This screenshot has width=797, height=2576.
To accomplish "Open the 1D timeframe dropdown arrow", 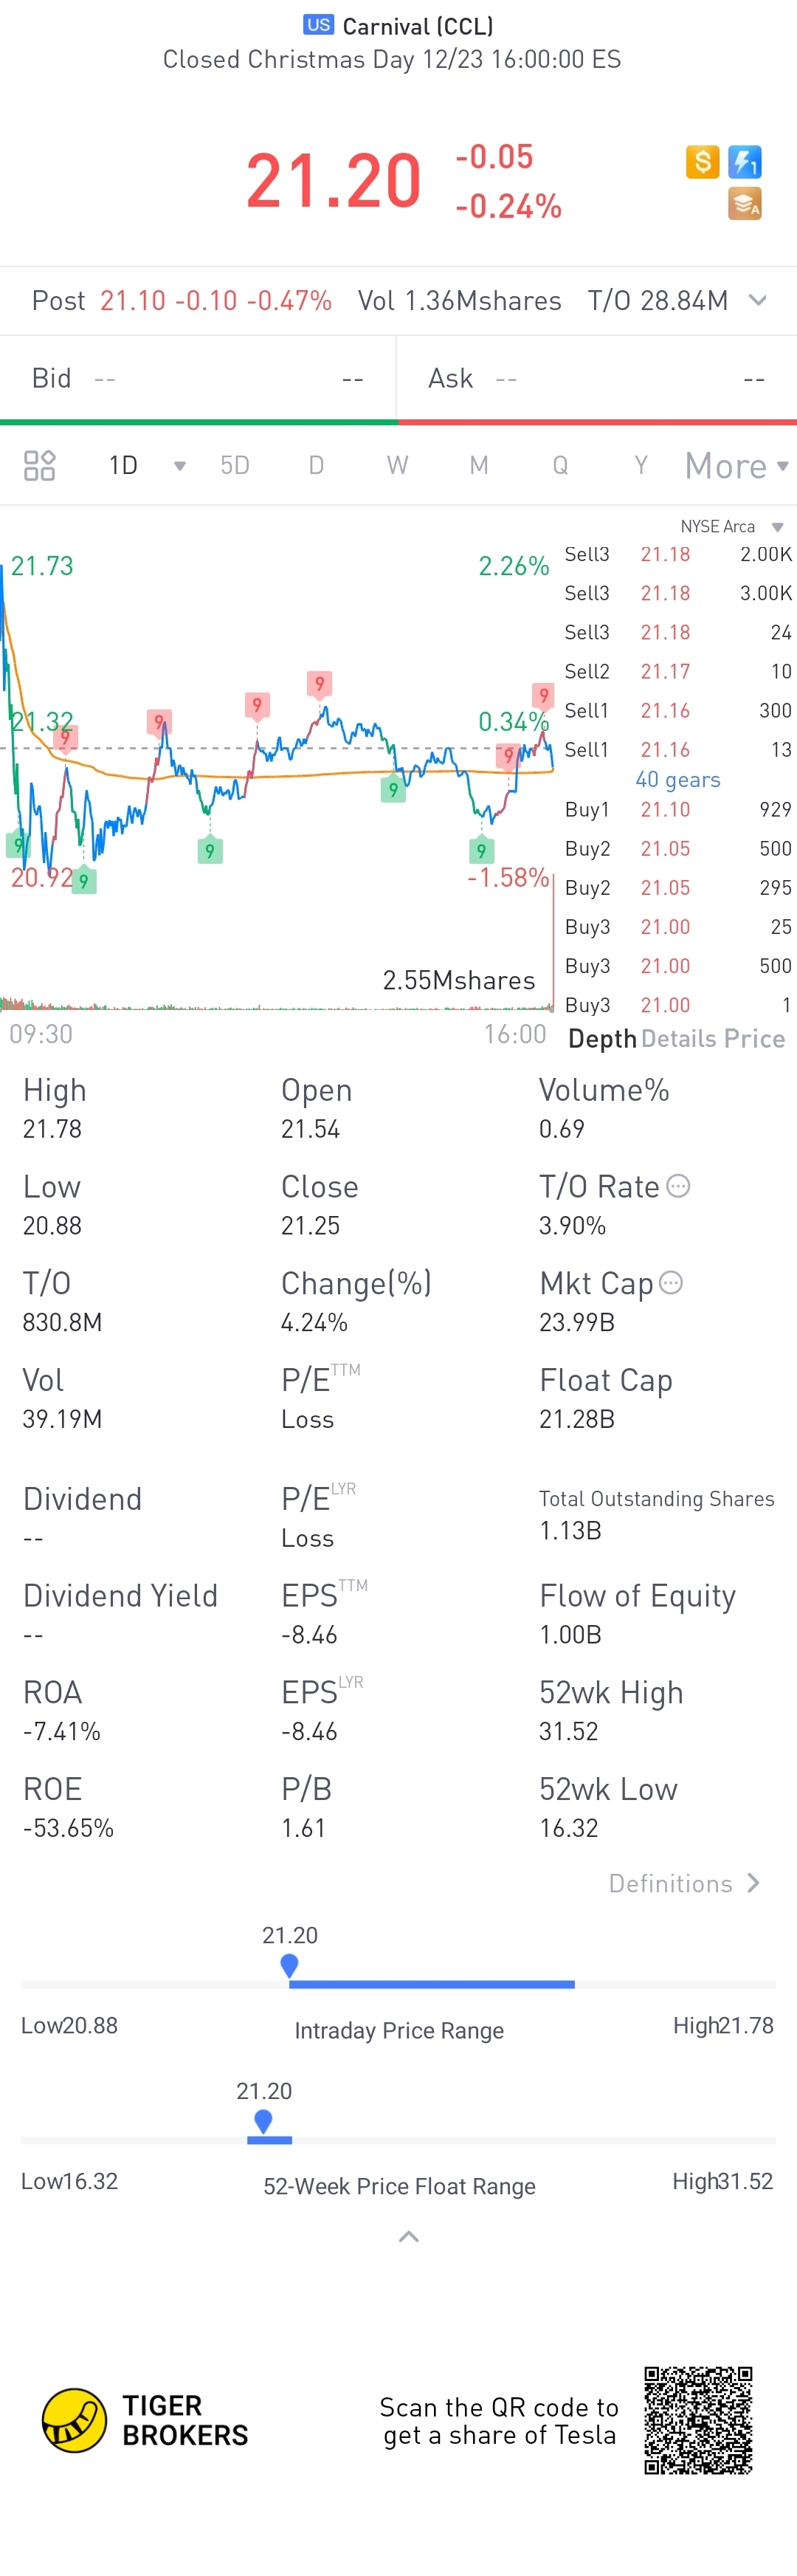I will click(180, 466).
